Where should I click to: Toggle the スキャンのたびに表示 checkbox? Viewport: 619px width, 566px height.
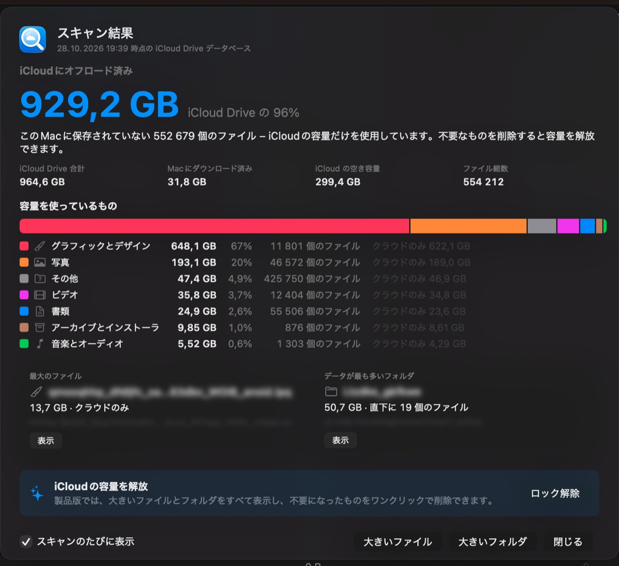pos(26,542)
